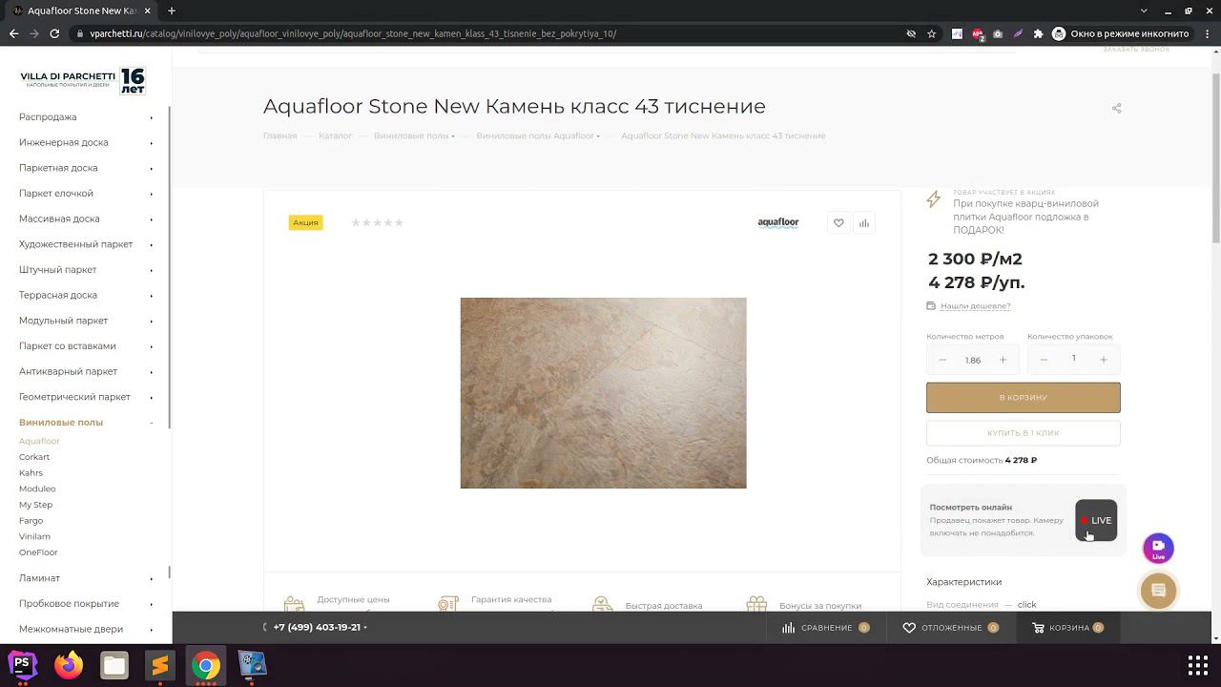Add product to cart with В корзину
The image size is (1221, 687).
click(x=1023, y=398)
